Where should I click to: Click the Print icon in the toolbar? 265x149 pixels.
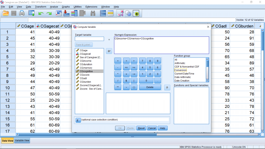coord(22,13)
